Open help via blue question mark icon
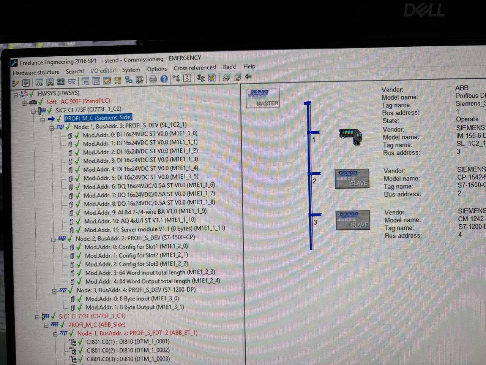This screenshot has width=486, height=365. coord(164,79)
